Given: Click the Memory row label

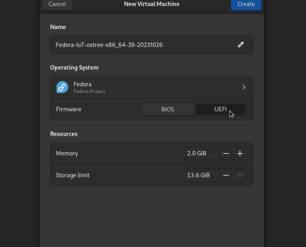Looking at the screenshot, I should pos(67,153).
